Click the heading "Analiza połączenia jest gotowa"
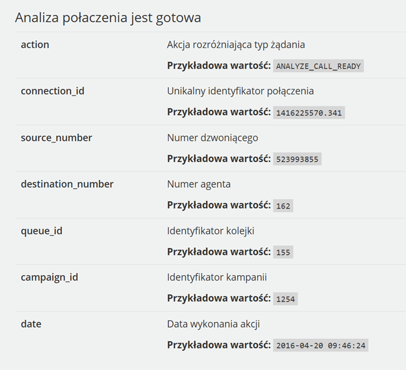Viewport: 406px width, 370px height. point(108,18)
